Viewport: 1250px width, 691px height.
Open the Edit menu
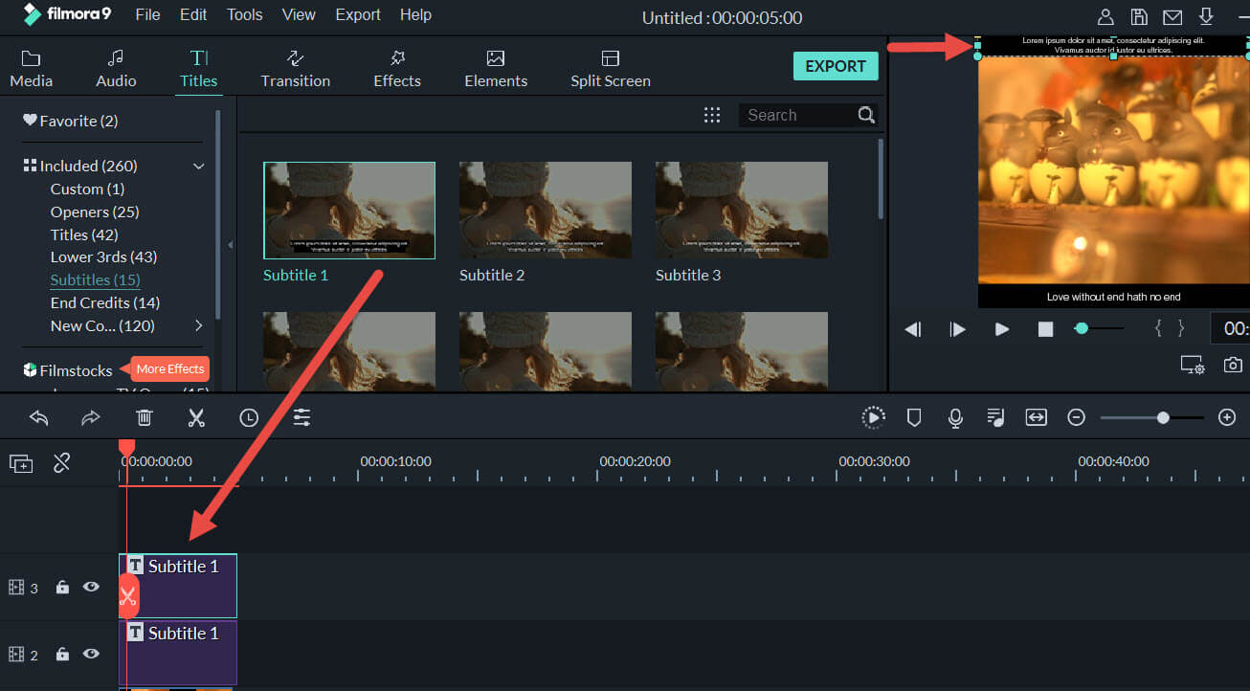point(193,15)
